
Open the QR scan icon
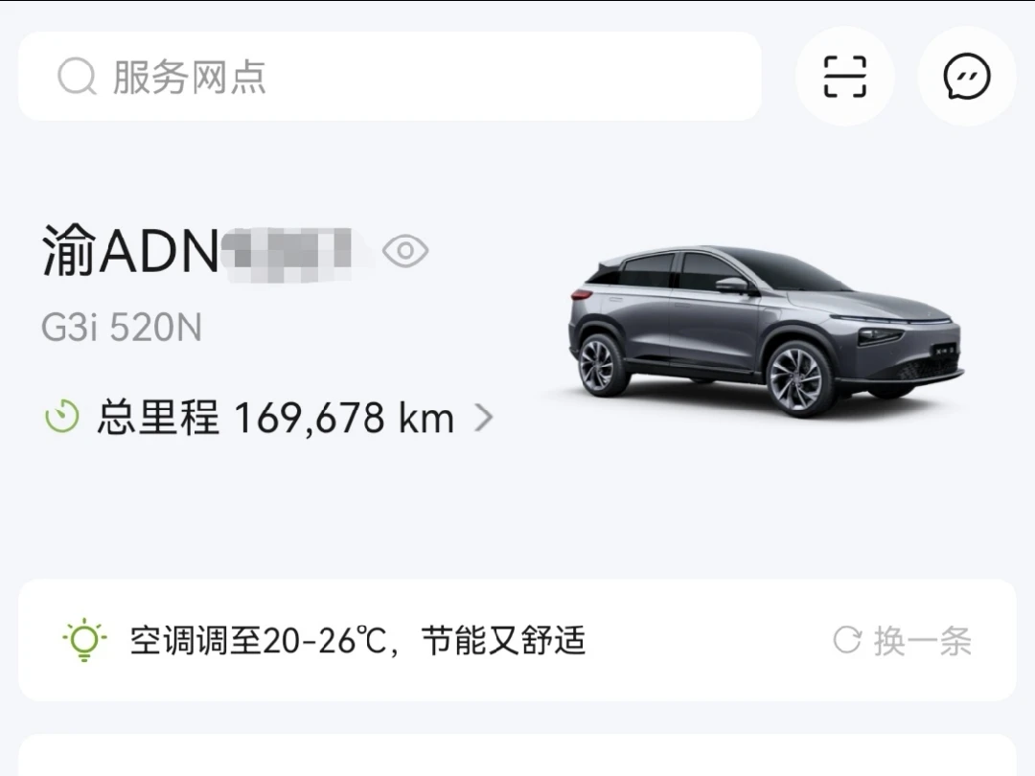845,77
